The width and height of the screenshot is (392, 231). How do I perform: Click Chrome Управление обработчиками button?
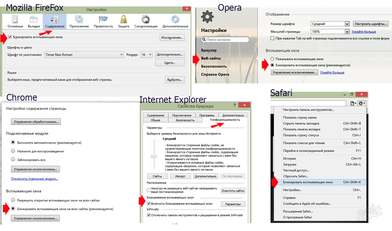36,122
